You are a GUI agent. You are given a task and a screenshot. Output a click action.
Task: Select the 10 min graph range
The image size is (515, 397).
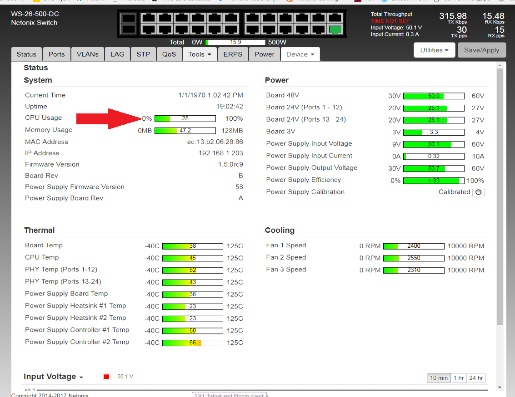coord(439,378)
